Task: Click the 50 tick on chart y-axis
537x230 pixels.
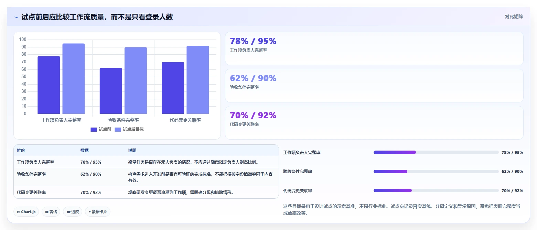Action: (x=24, y=77)
